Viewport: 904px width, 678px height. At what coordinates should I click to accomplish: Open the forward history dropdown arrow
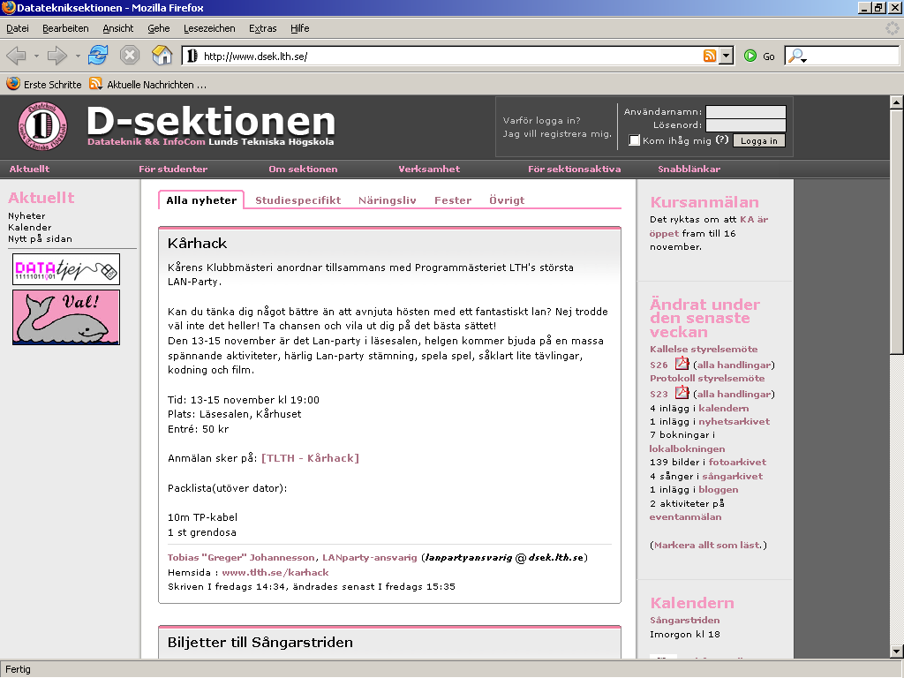[78, 56]
